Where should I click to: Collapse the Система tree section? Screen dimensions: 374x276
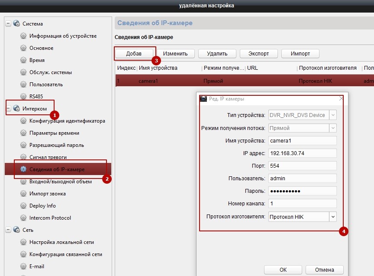tap(8, 24)
